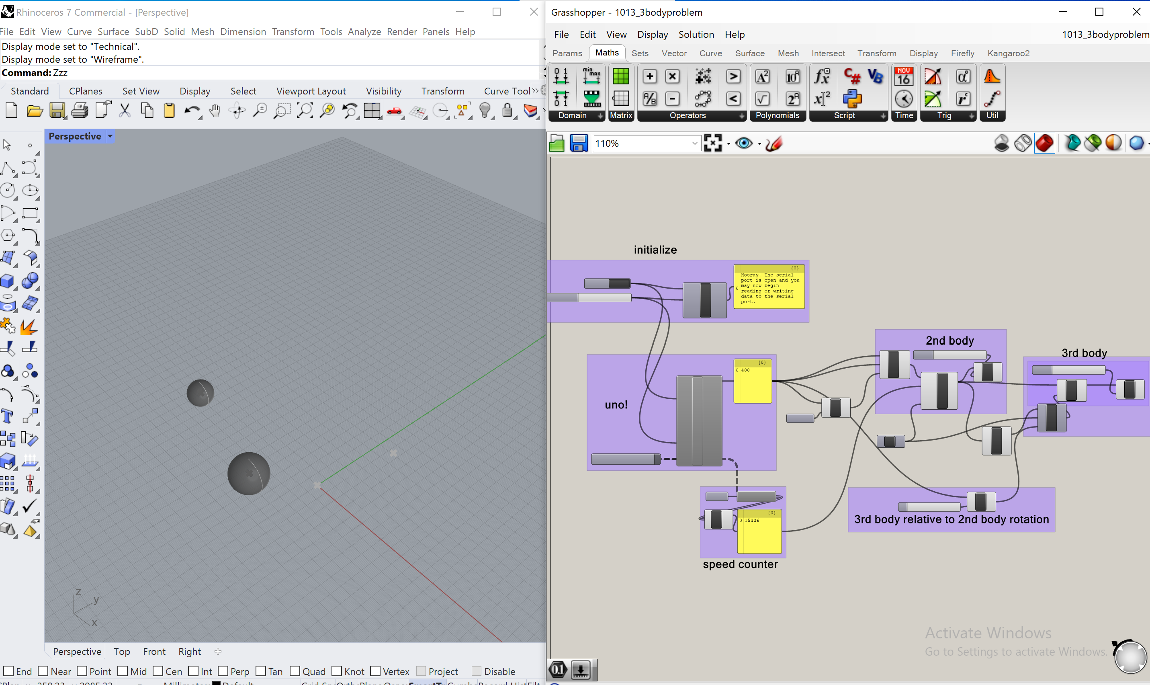Click the Grasshopper download arrow status button
1150x685 pixels.
(x=580, y=669)
